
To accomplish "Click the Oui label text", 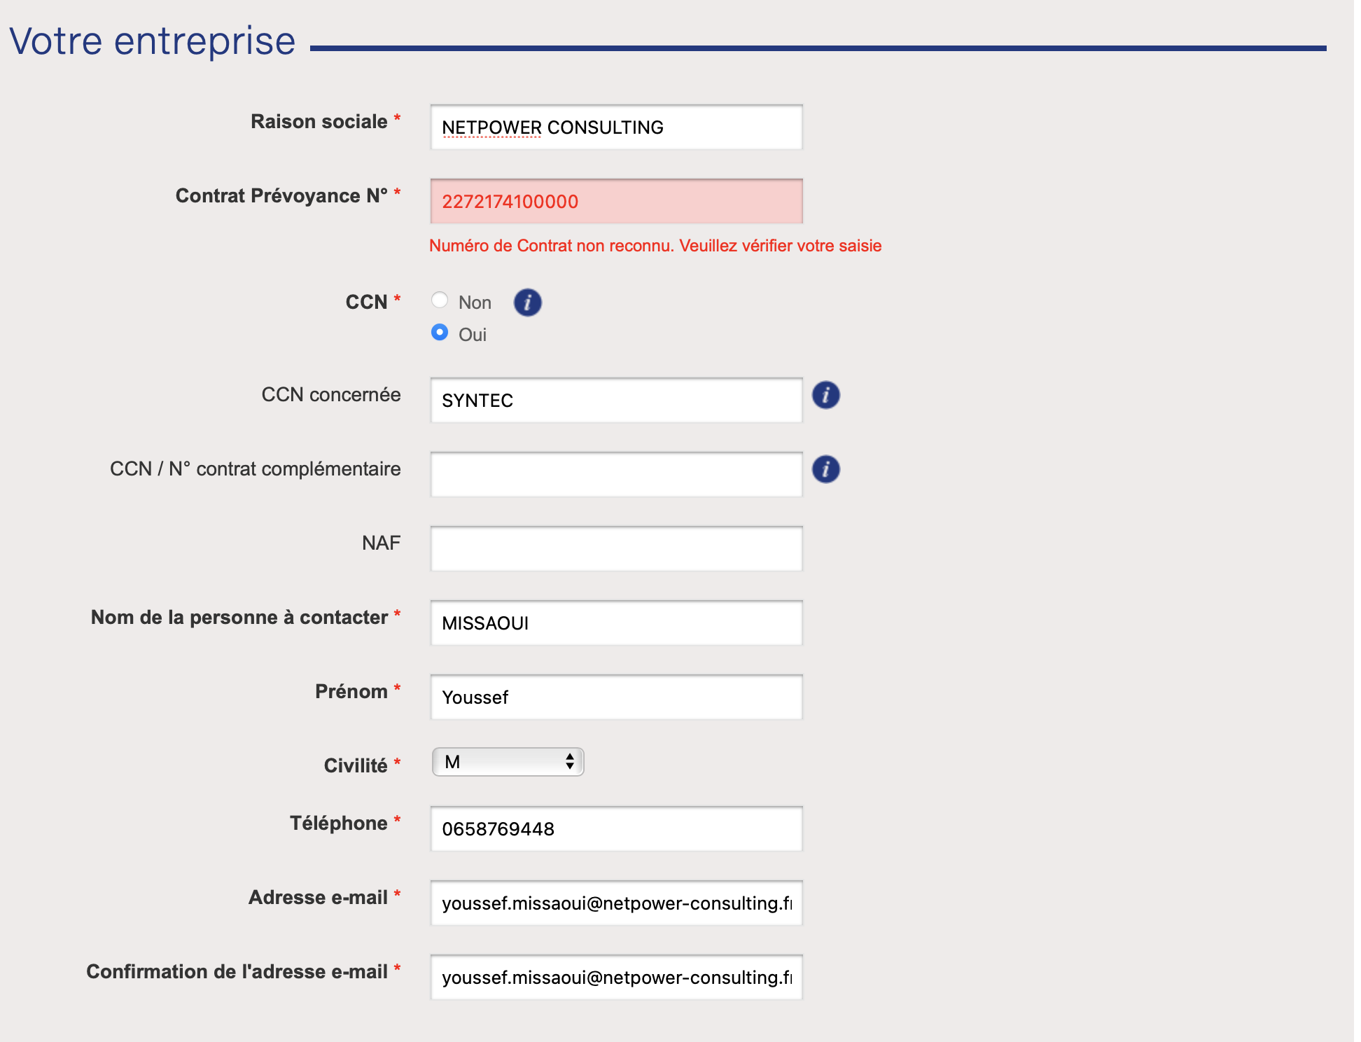I will click(473, 335).
